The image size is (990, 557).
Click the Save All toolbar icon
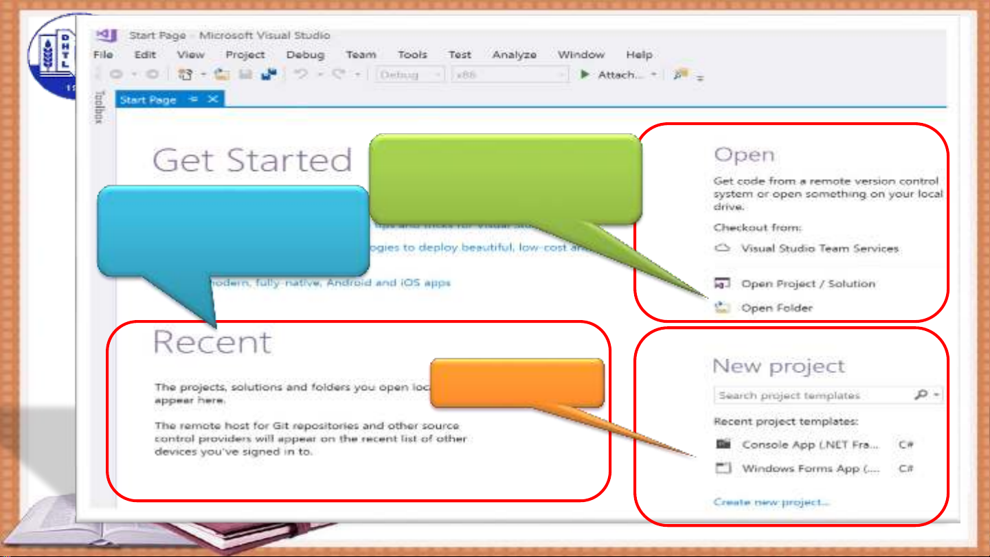(269, 75)
